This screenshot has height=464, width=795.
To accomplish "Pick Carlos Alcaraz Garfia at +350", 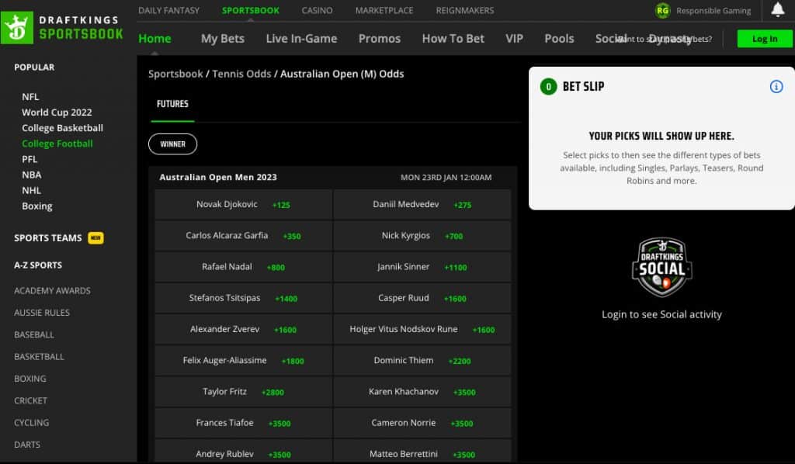I will point(244,236).
